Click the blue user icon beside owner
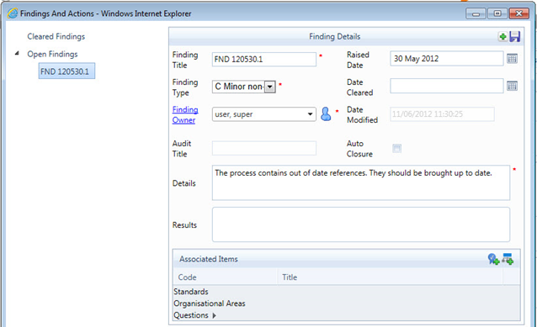The image size is (537, 327). (326, 113)
